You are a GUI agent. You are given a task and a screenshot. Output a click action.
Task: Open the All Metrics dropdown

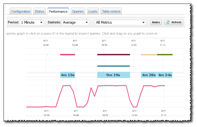point(120,22)
